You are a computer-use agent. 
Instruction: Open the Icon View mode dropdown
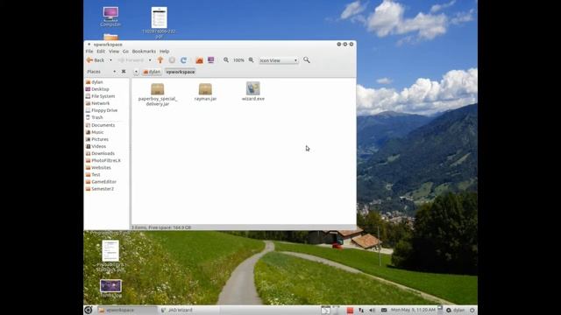279,60
